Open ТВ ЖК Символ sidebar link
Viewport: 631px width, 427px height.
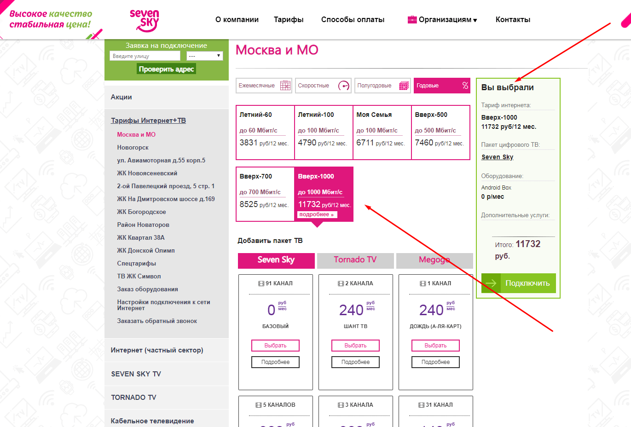click(x=139, y=277)
